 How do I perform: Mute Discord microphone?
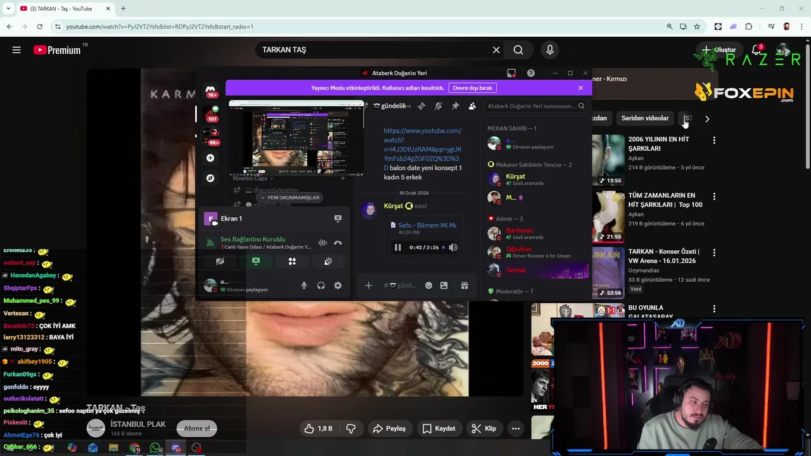click(304, 286)
